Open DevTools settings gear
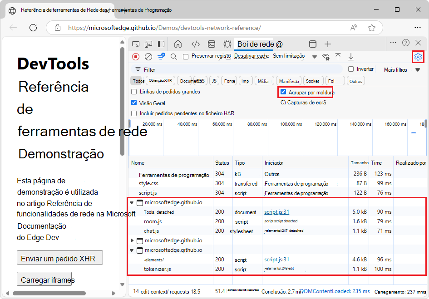This screenshot has height=299, width=429. pyautogui.click(x=419, y=56)
